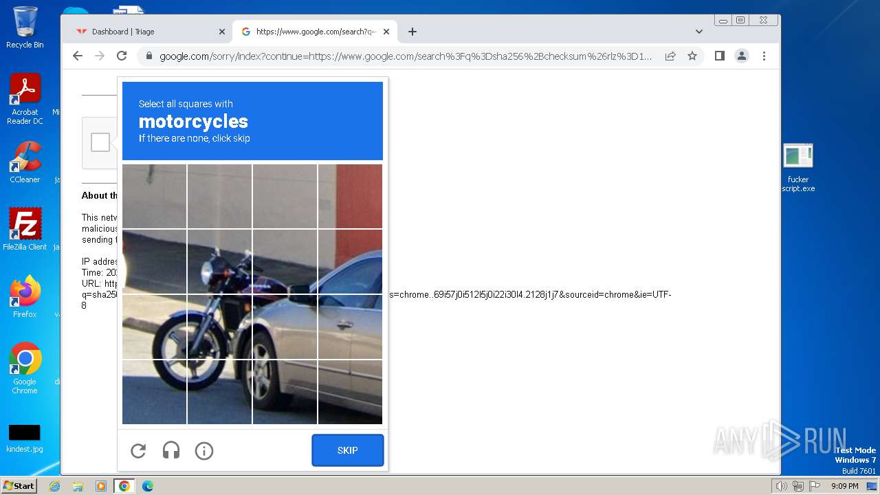Select tile showing motorcycle headlight and tank

click(219, 261)
